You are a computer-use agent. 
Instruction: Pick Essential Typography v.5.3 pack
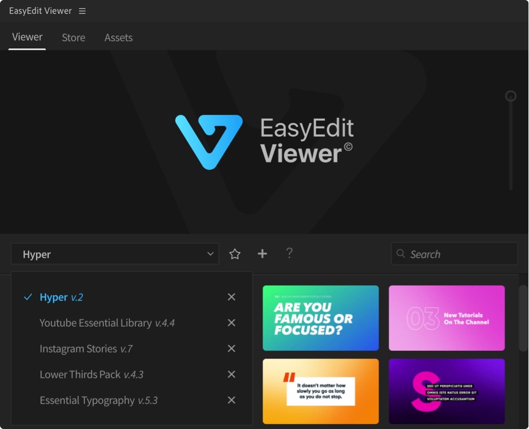[x=98, y=400]
